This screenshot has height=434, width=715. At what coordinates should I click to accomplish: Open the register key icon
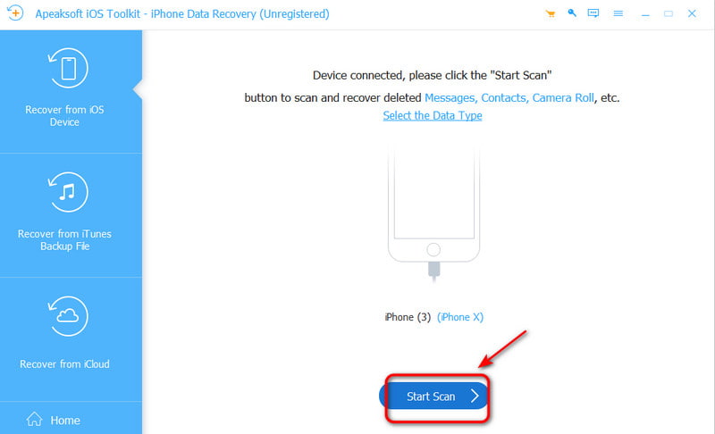coord(572,13)
